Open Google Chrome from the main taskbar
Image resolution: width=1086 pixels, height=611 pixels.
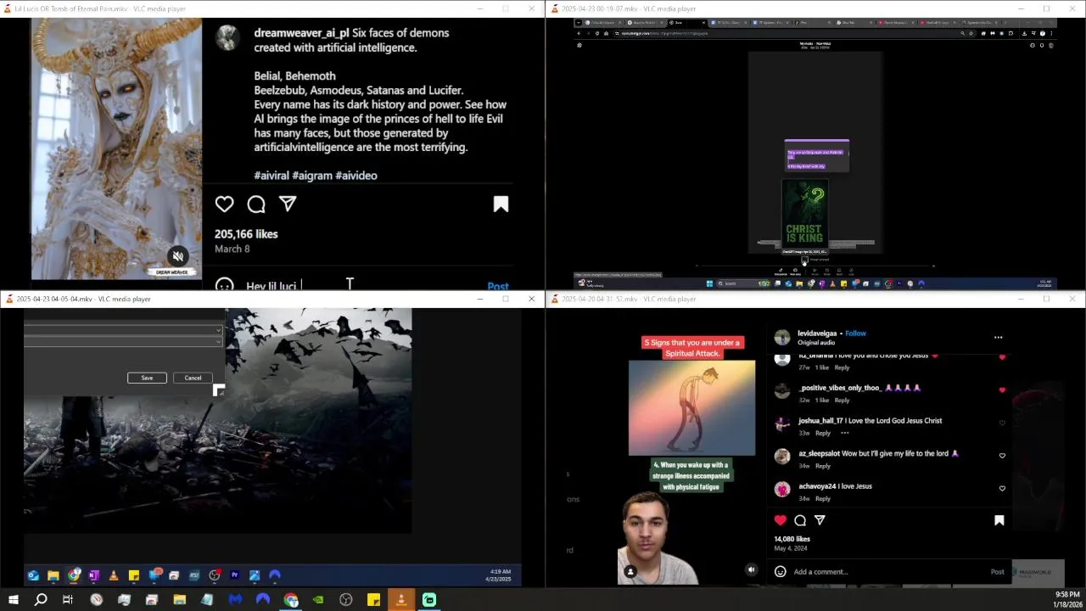(291, 600)
